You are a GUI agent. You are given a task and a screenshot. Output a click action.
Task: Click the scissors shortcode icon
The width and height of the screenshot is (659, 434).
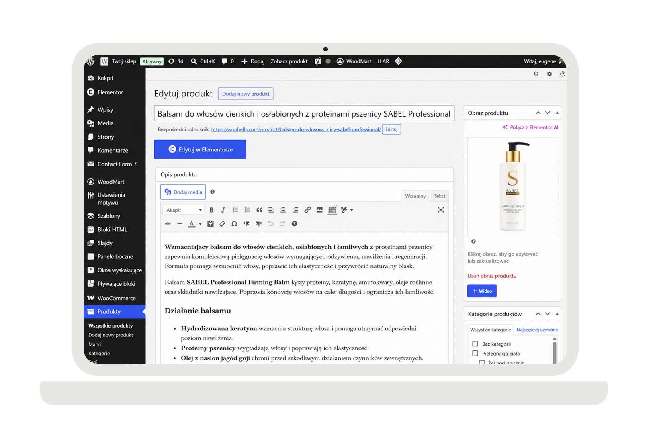coord(344,210)
